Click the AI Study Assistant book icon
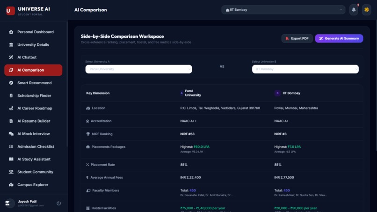The image size is (377, 212). [x=11, y=159]
